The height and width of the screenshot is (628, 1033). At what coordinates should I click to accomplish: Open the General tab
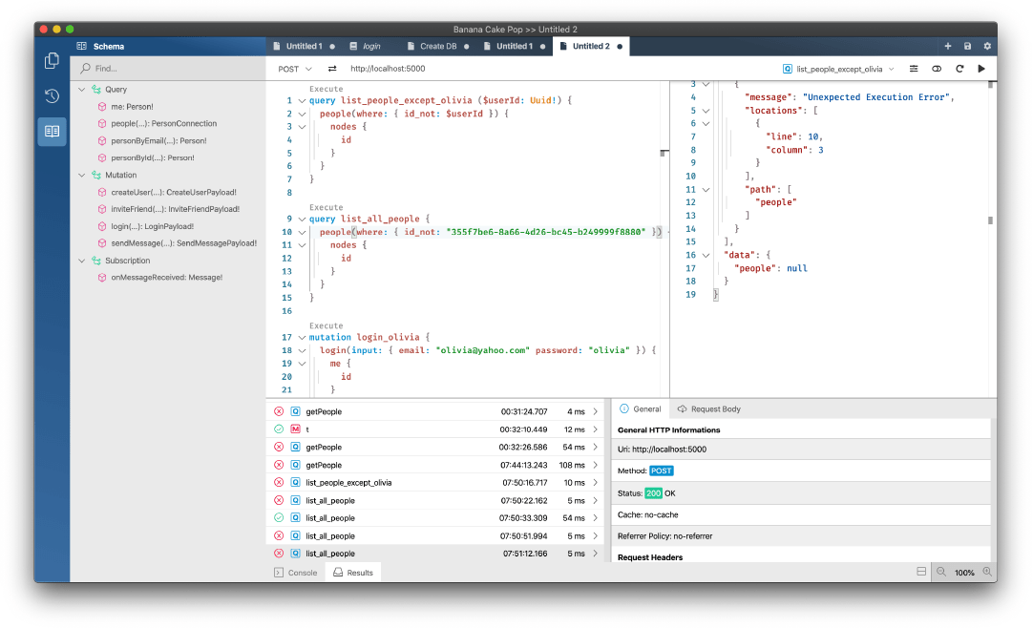(641, 408)
